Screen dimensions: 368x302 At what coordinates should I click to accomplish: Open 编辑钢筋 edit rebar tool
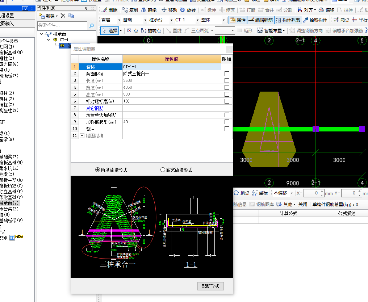pos(260,20)
